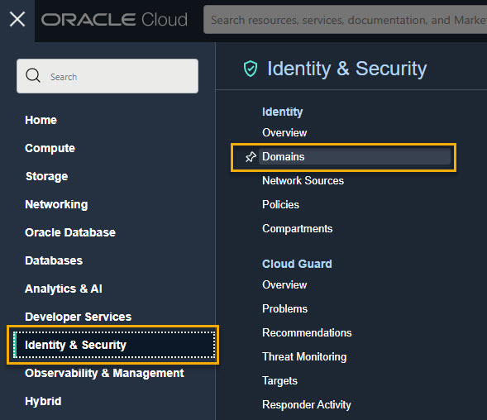Viewport: 487px width, 420px height.
Task: Open Home in the navigation menu
Action: tap(41, 120)
